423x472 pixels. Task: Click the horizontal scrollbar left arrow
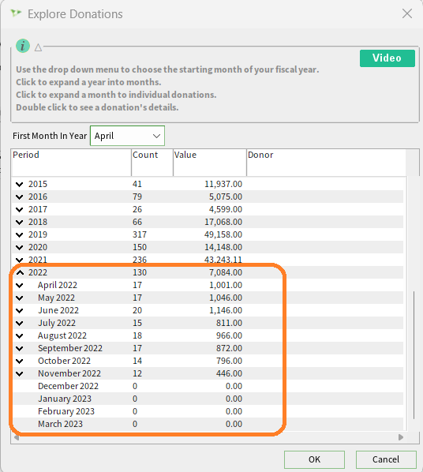(x=17, y=437)
